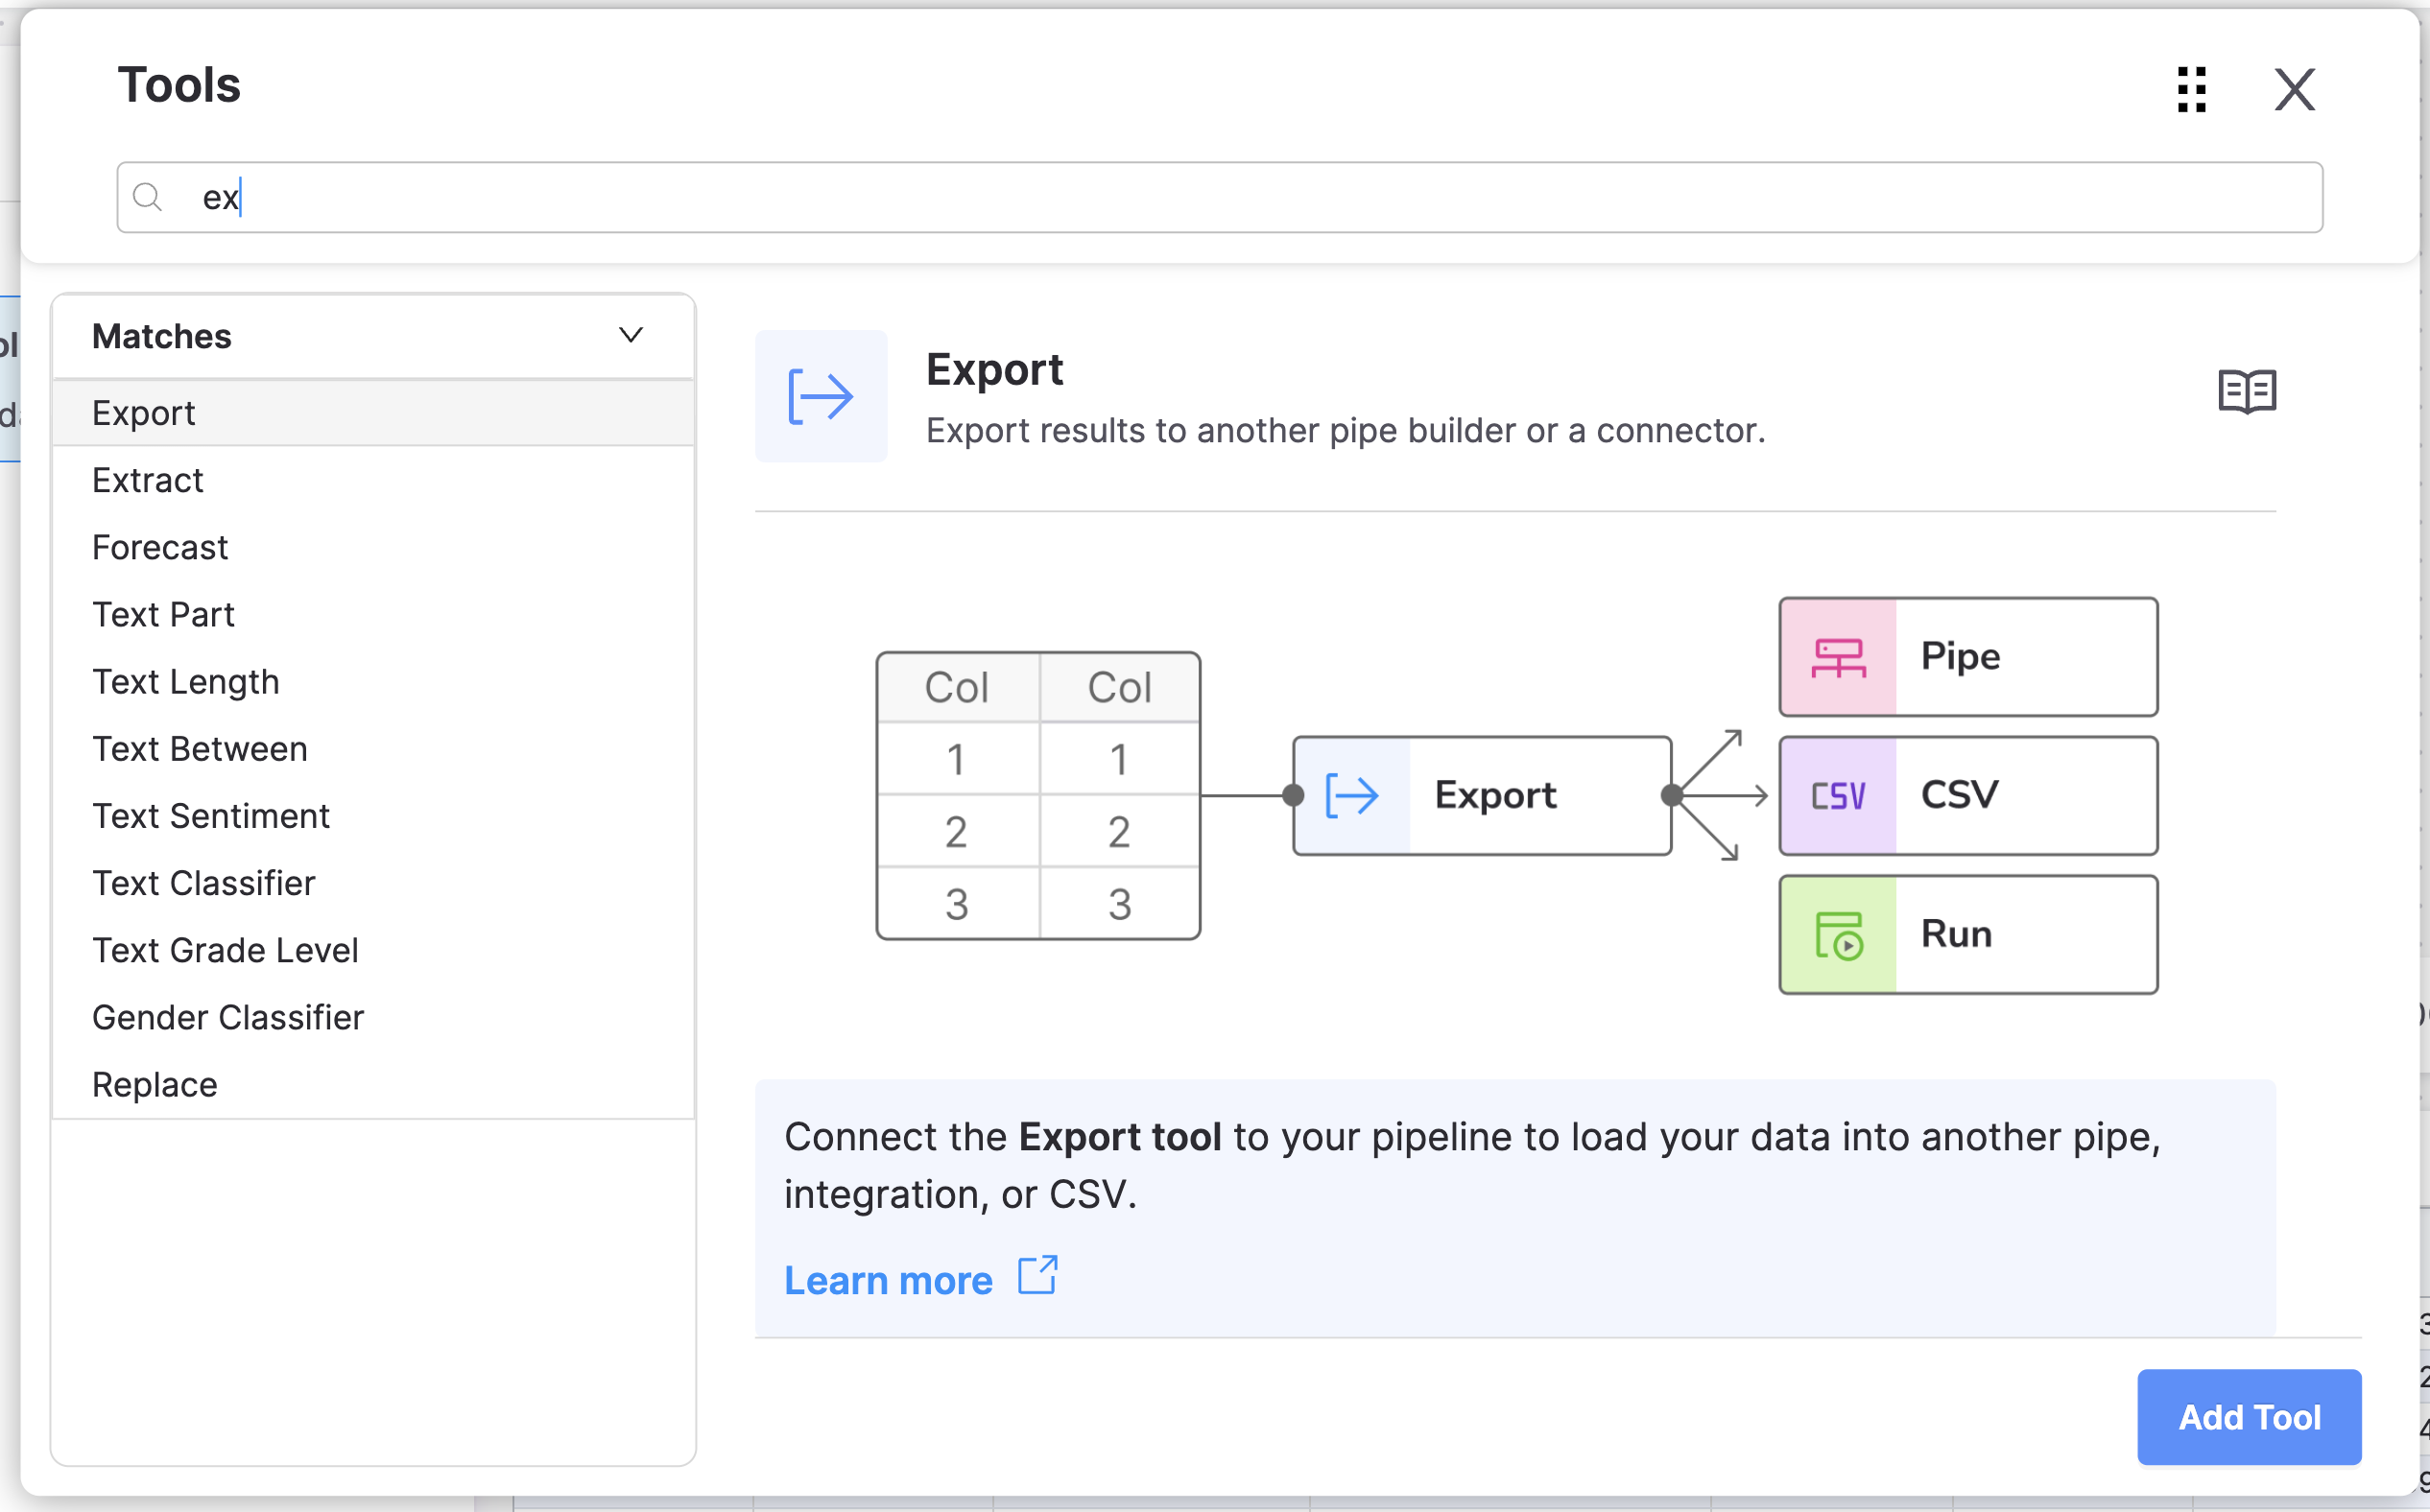This screenshot has width=2430, height=1512.
Task: Click the Export tool heading text
Action: [994, 369]
